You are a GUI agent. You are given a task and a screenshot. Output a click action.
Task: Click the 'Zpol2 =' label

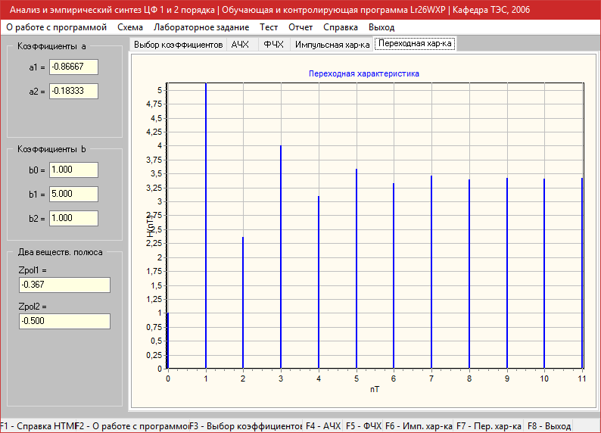33,307
